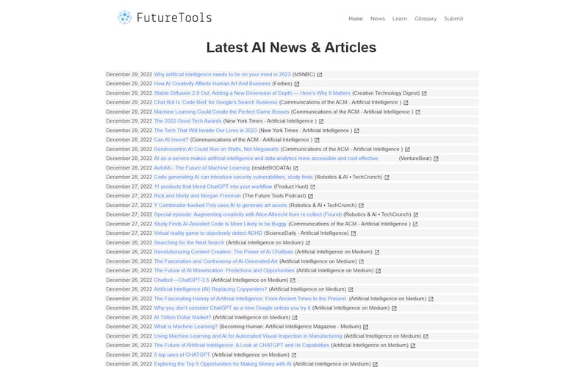Open 'Stable Diffusion 2.0 Out' article link

tap(252, 93)
